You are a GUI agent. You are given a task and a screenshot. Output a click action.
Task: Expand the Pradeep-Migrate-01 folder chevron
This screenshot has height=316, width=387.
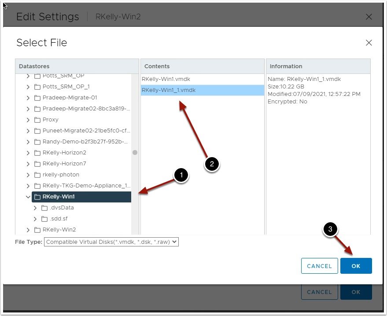[x=28, y=98]
